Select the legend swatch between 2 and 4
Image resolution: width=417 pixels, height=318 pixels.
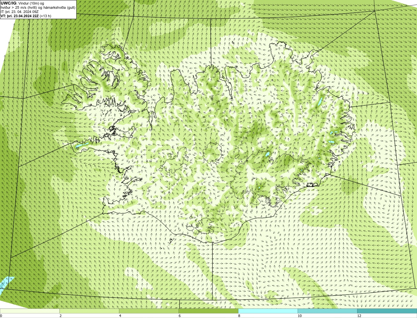click(90, 311)
